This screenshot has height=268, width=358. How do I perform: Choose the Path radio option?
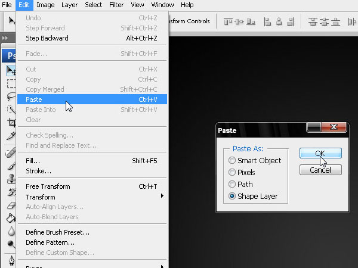pos(232,184)
